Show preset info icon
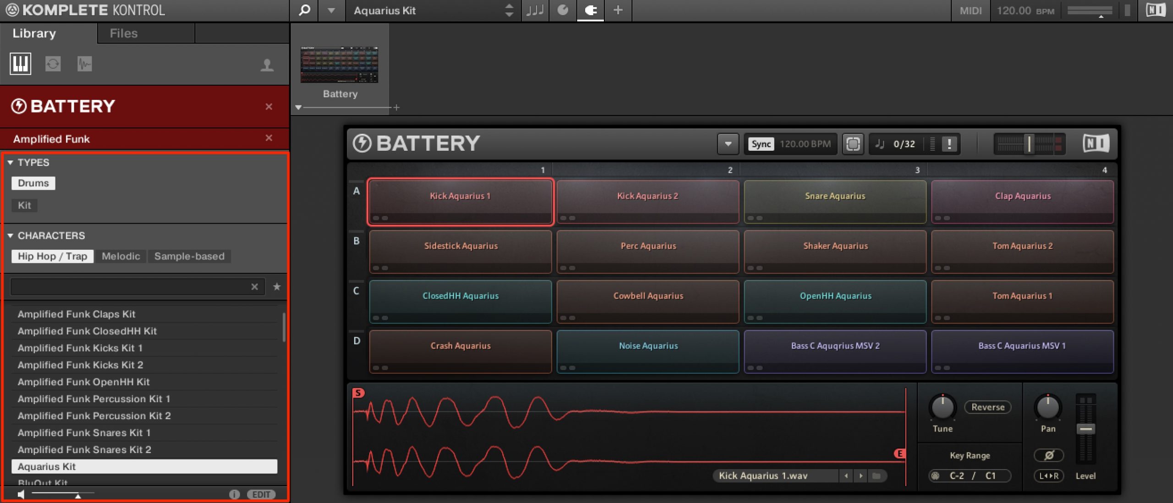Viewport: 1173px width, 503px height. click(234, 494)
